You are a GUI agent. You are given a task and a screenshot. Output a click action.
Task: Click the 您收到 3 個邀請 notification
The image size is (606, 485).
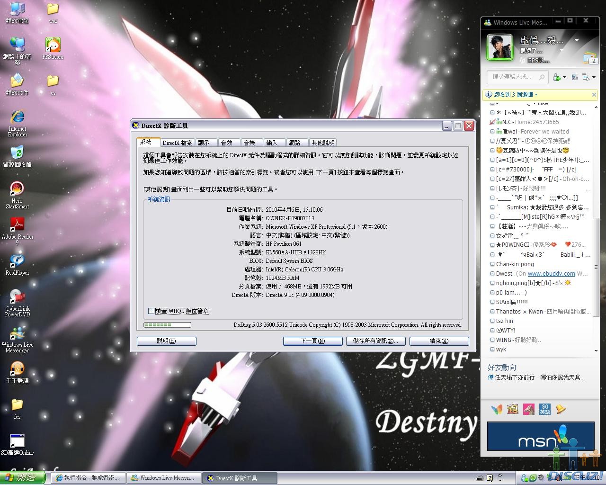515,95
